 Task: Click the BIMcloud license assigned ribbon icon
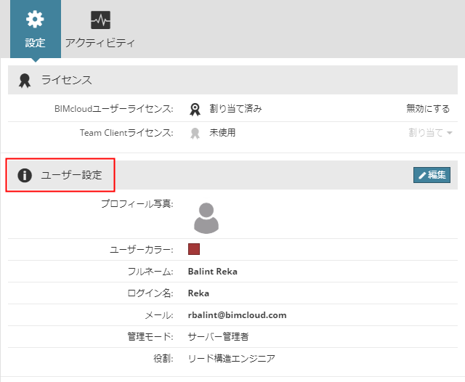[195, 109]
